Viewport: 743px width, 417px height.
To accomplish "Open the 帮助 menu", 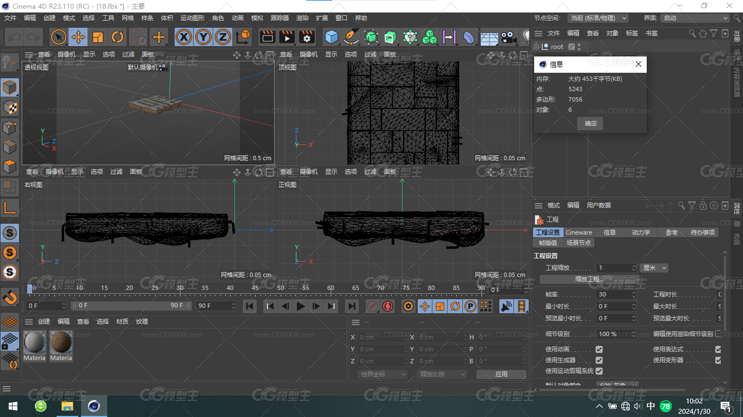I will 361,18.
